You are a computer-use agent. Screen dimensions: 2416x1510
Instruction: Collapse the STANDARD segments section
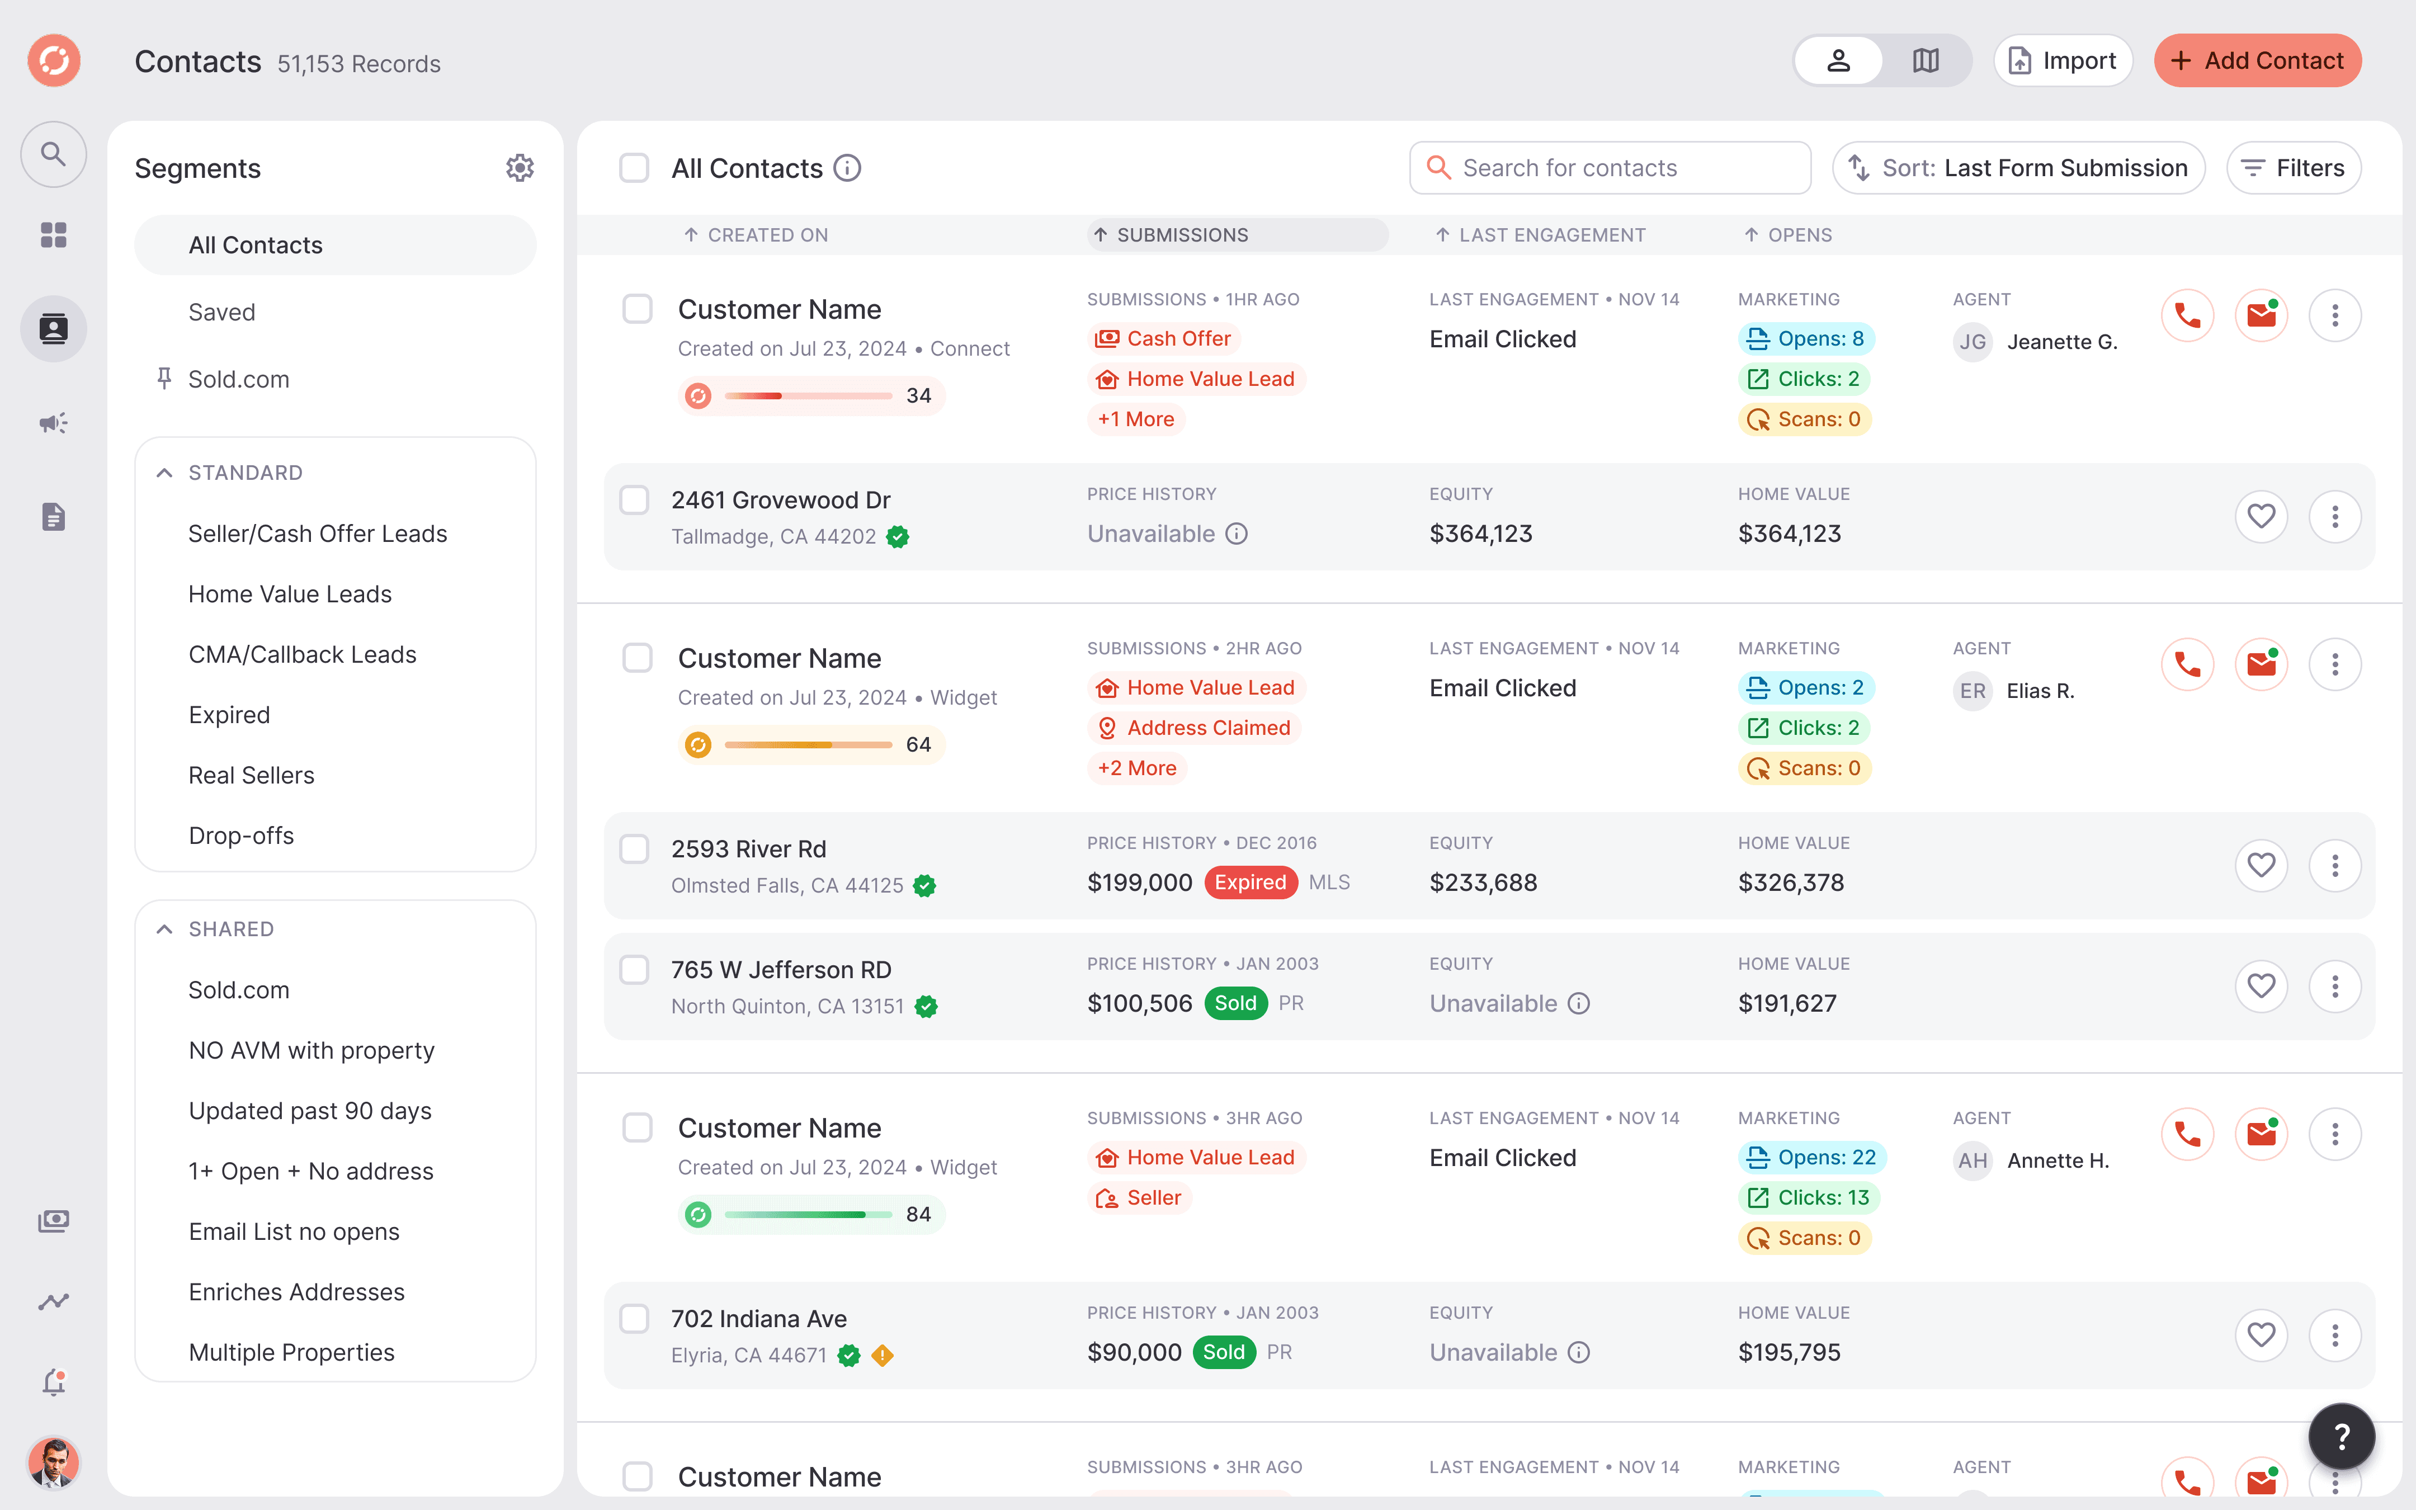(x=165, y=473)
